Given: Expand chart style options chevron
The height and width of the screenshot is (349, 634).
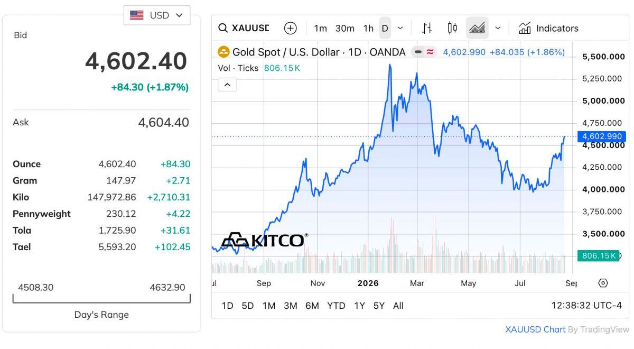Looking at the screenshot, I should pos(498,28).
